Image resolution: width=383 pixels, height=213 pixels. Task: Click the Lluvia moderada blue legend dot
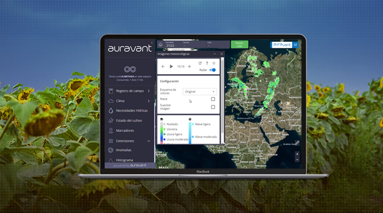coord(164,139)
